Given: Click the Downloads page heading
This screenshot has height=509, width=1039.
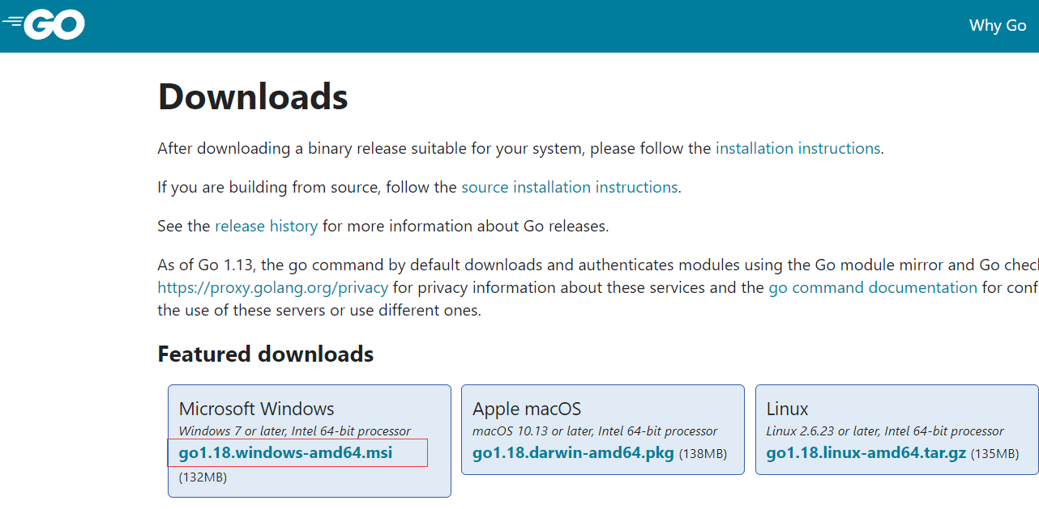Looking at the screenshot, I should 253,96.
